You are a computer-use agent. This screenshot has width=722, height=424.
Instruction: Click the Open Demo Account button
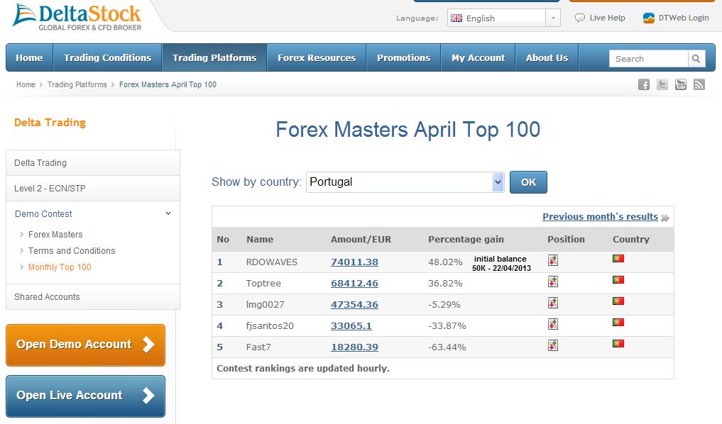86,345
